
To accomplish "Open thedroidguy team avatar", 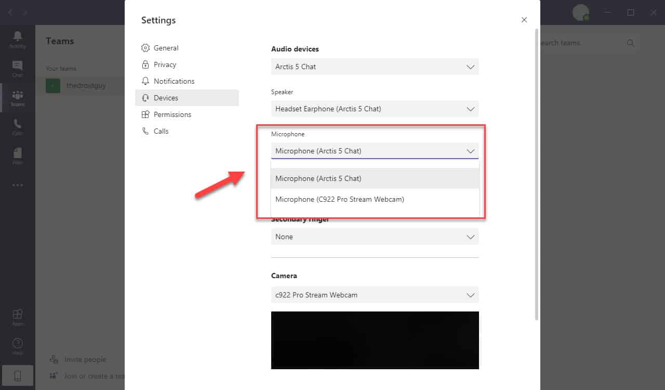I will pyautogui.click(x=53, y=86).
